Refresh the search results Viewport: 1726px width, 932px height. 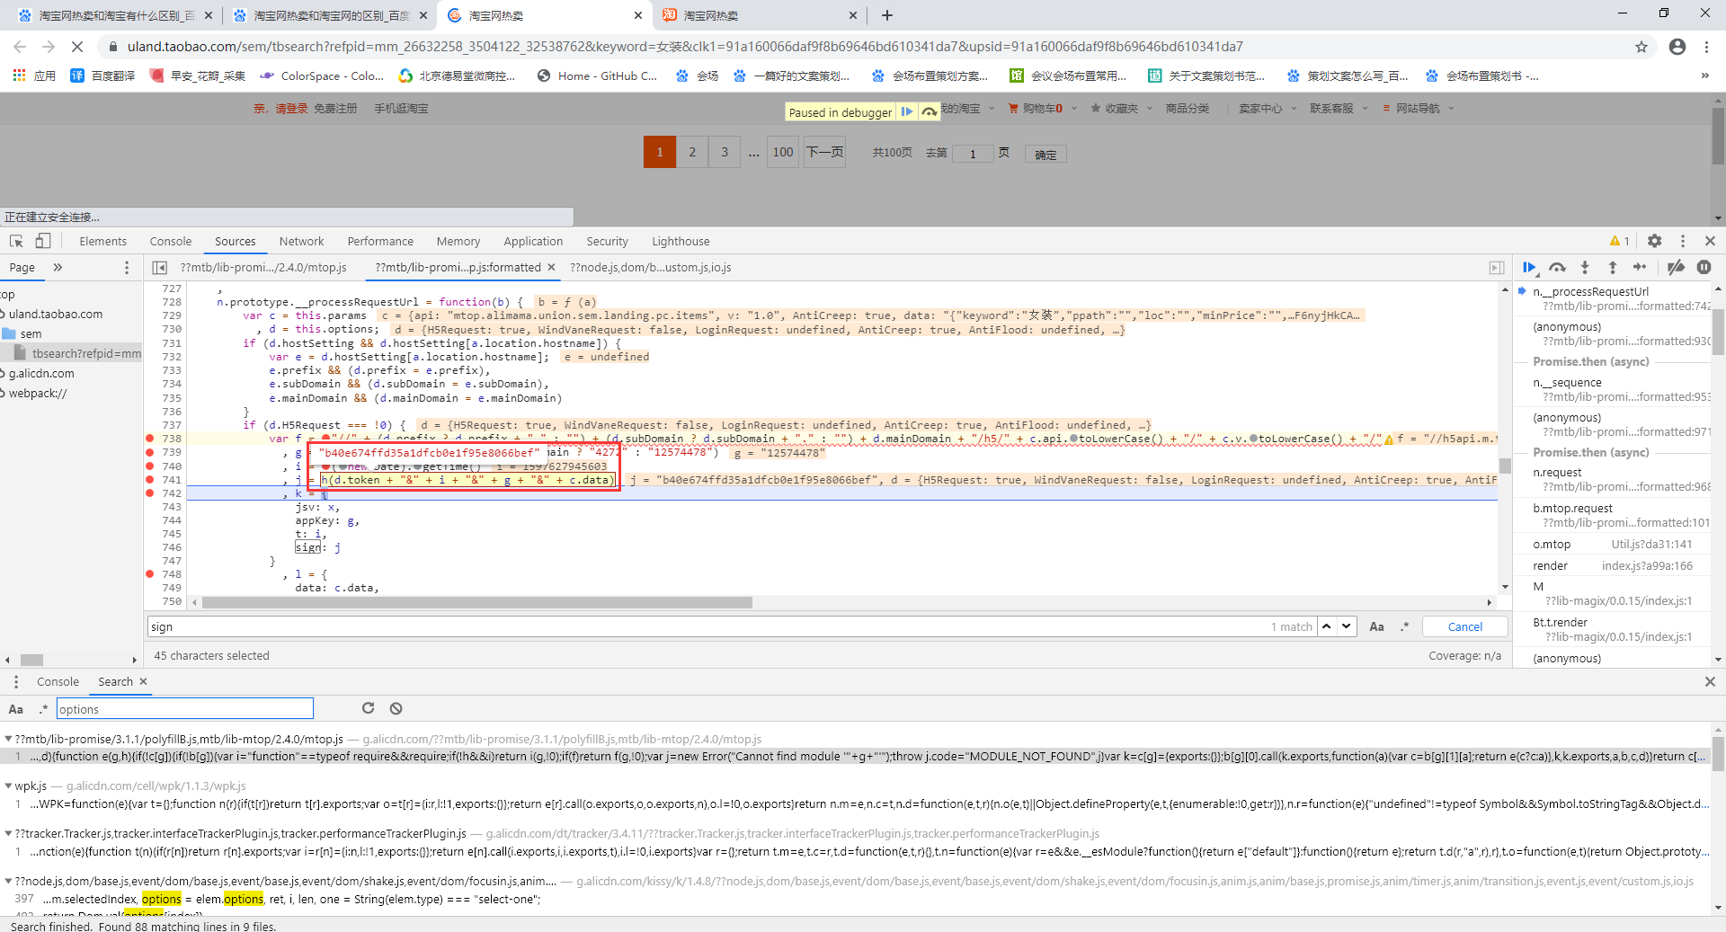(x=368, y=708)
